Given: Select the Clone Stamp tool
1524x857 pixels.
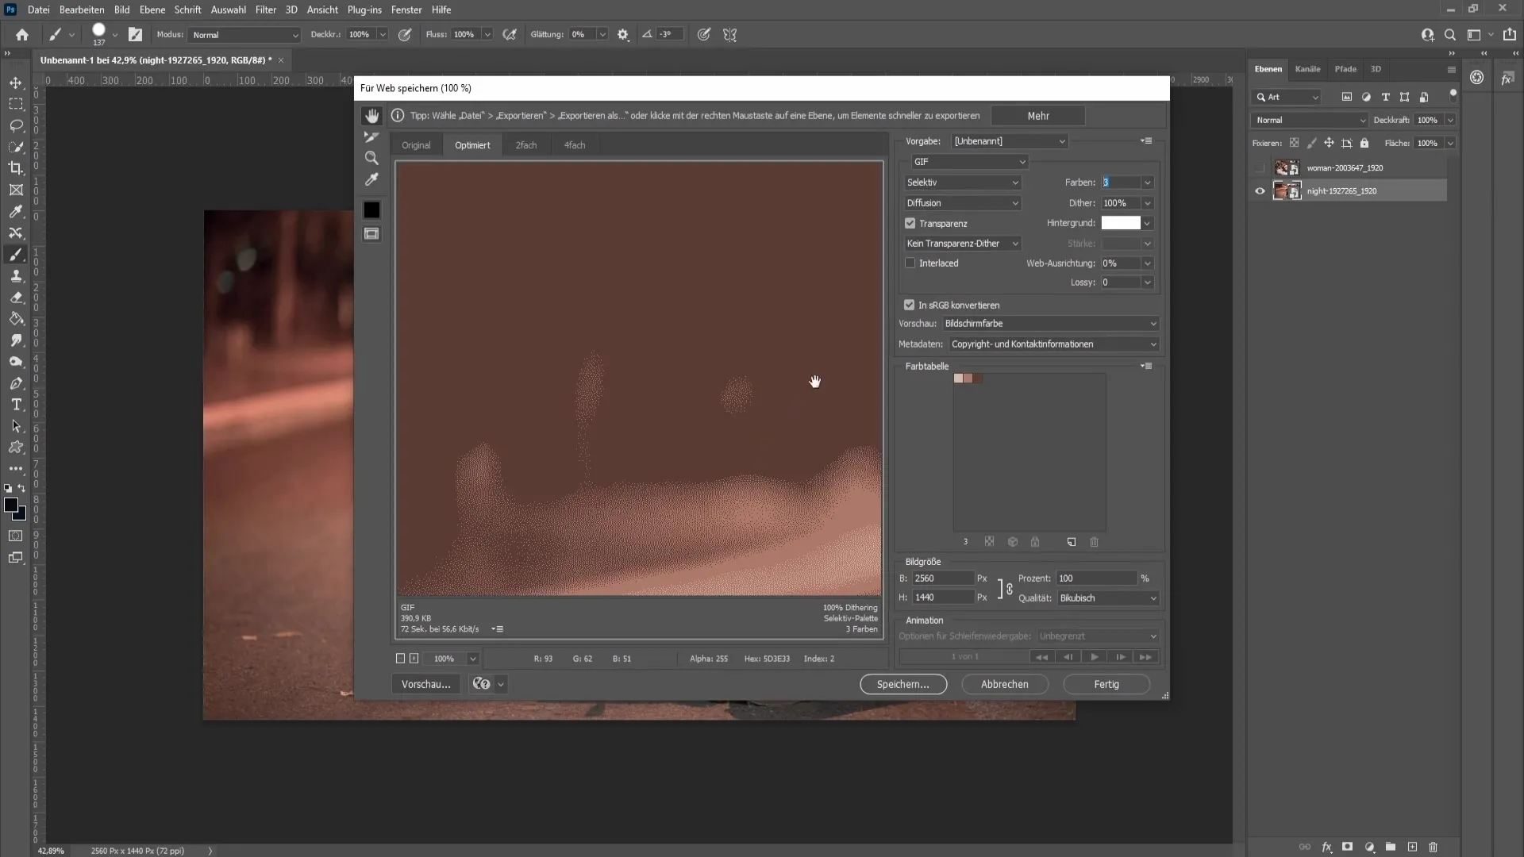Looking at the screenshot, I should tap(16, 276).
